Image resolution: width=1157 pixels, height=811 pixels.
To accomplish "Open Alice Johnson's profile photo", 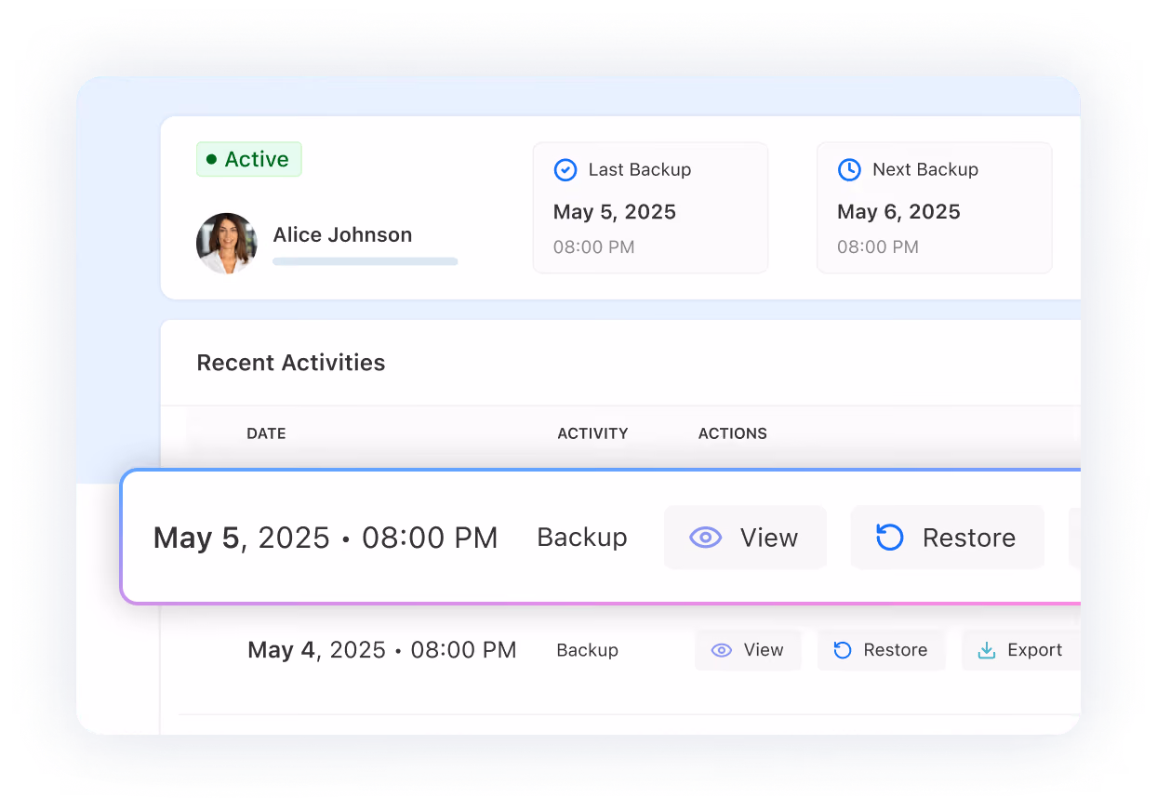I will 227,244.
